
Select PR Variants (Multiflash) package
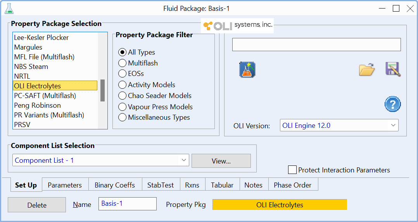pos(55,115)
